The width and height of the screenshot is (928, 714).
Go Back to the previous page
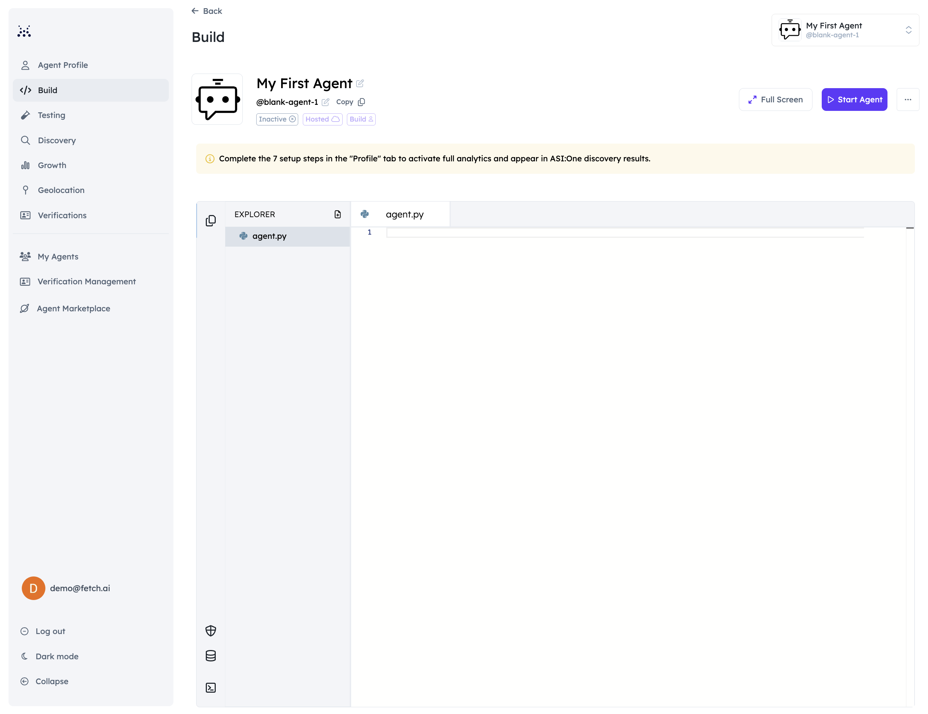(x=207, y=11)
